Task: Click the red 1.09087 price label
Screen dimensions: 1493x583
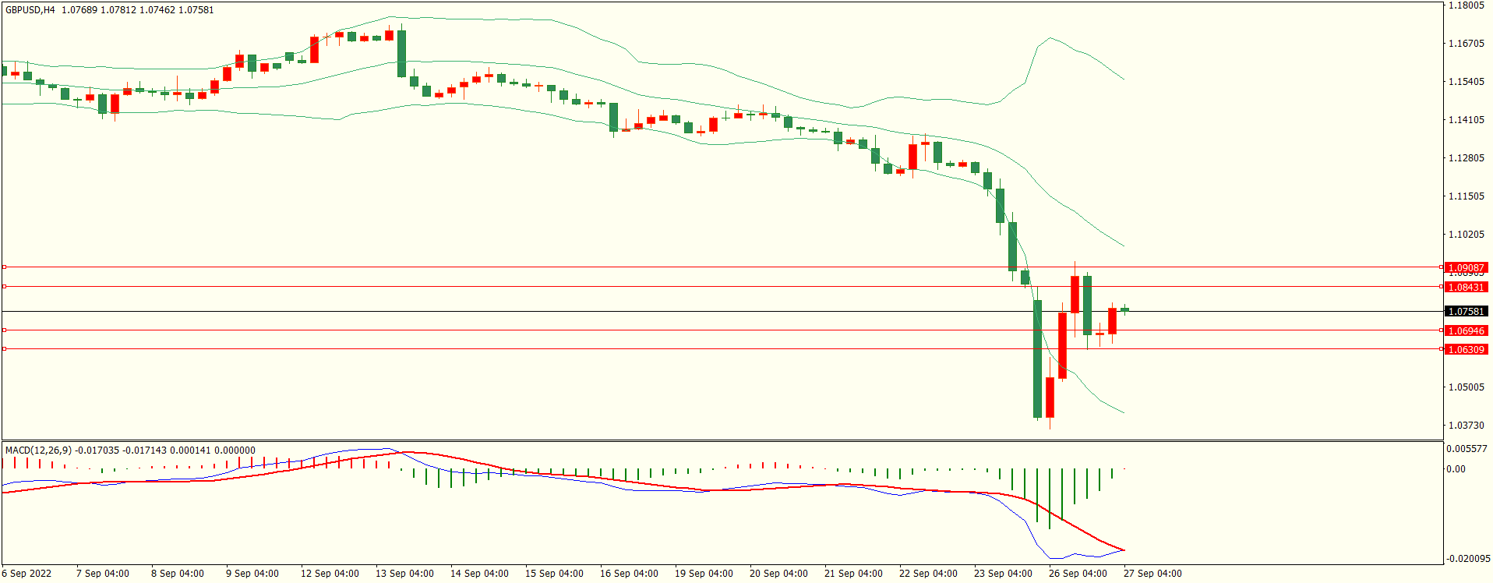Action: (1466, 267)
